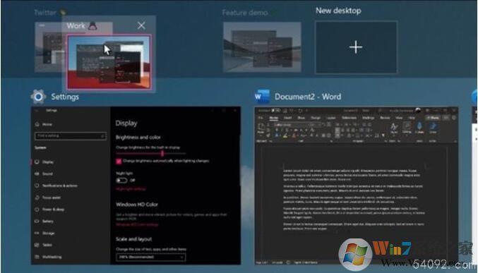Click the brightness slider handle

tap(162, 154)
